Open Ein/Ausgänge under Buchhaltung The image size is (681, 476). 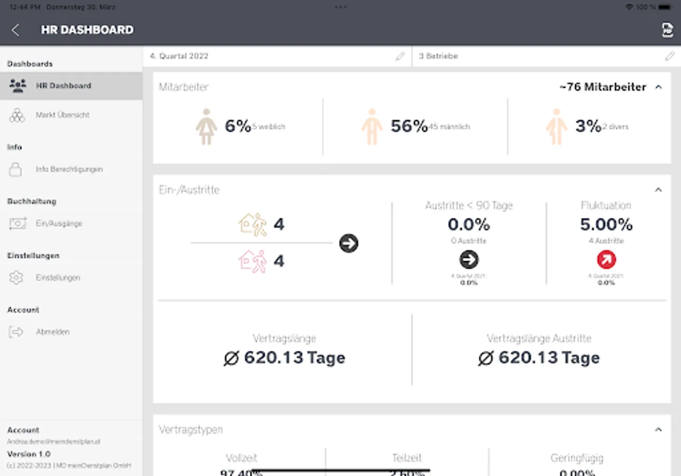tap(71, 224)
